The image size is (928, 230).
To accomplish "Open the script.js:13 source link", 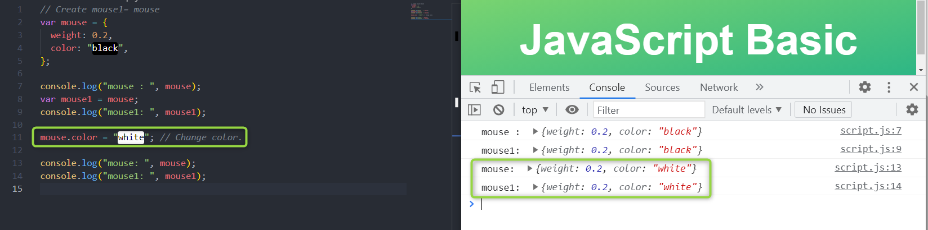I will pos(868,167).
